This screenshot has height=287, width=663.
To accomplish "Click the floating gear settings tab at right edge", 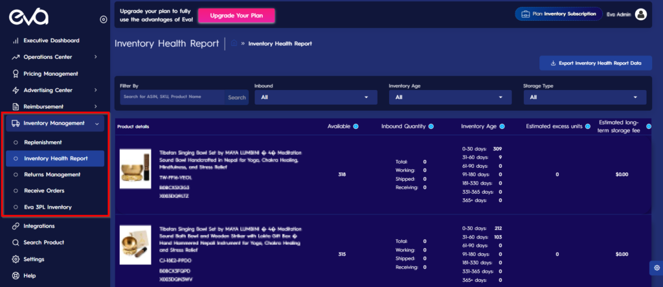I will click(x=657, y=268).
